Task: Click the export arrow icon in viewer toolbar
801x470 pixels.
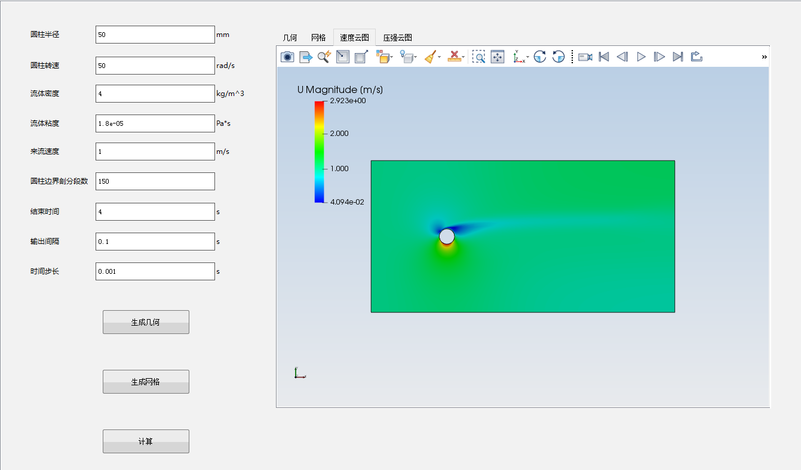Action: pyautogui.click(x=306, y=57)
